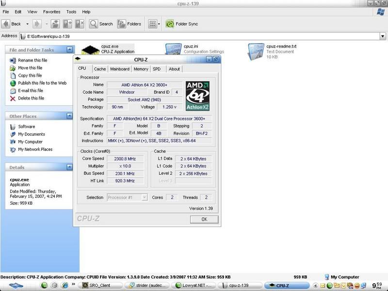The width and height of the screenshot is (388, 291).
Task: Switch to the Memory tab in CPU-Z
Action: tap(141, 69)
